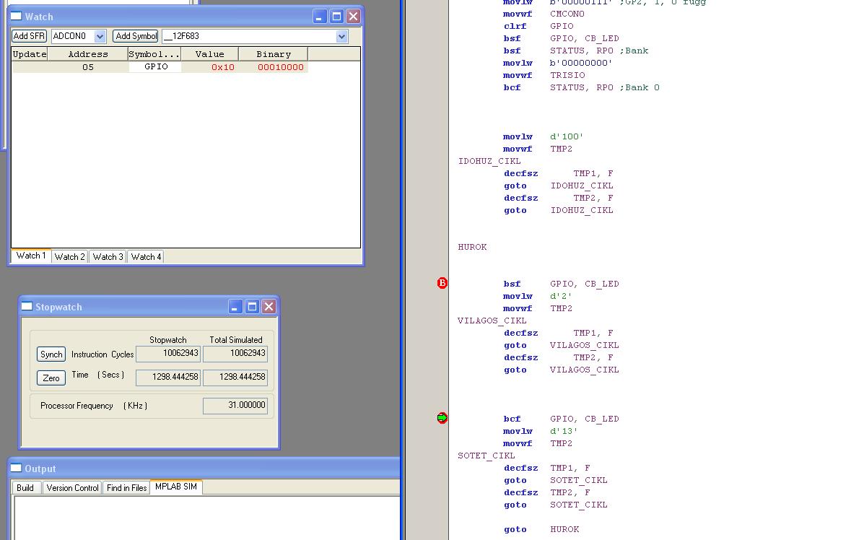
Task: Click the VILAGOS_CIKL label line
Action: coord(492,321)
